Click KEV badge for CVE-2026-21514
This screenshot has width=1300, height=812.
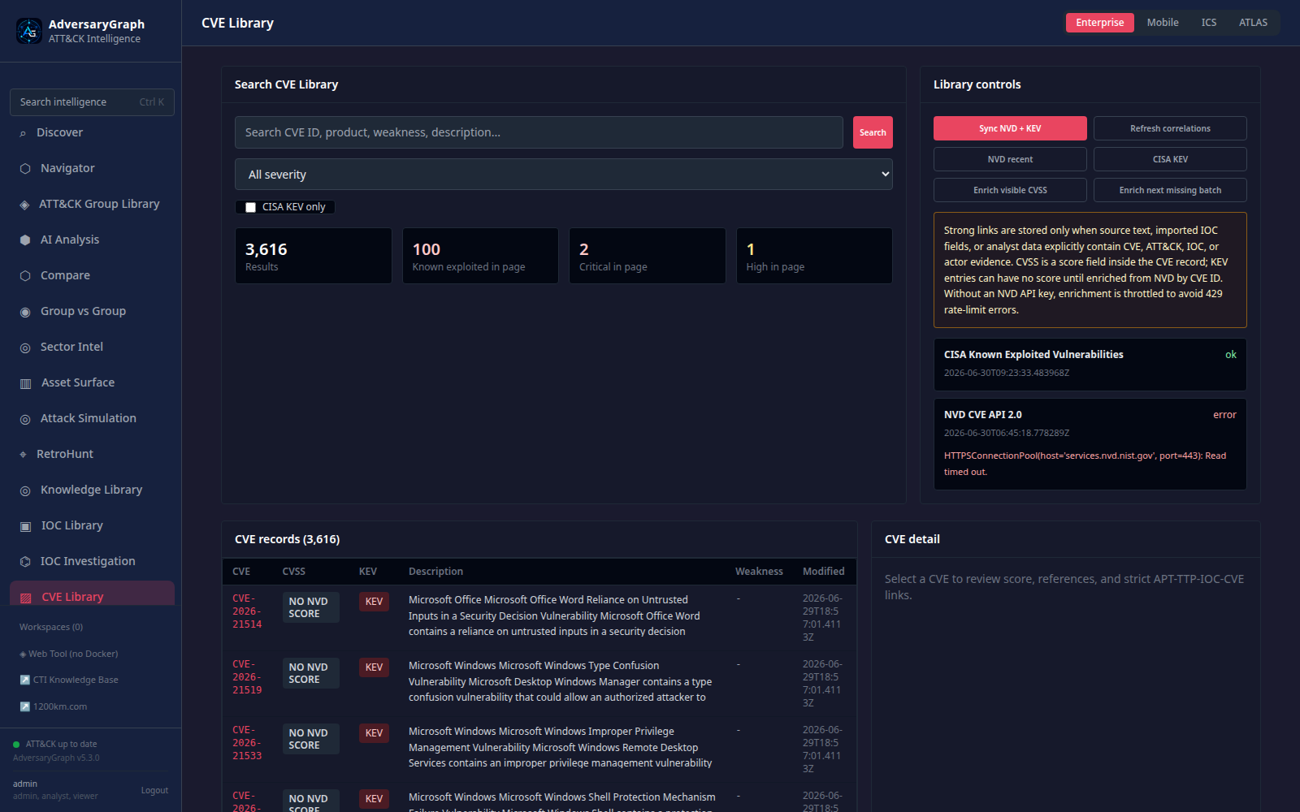tap(374, 602)
